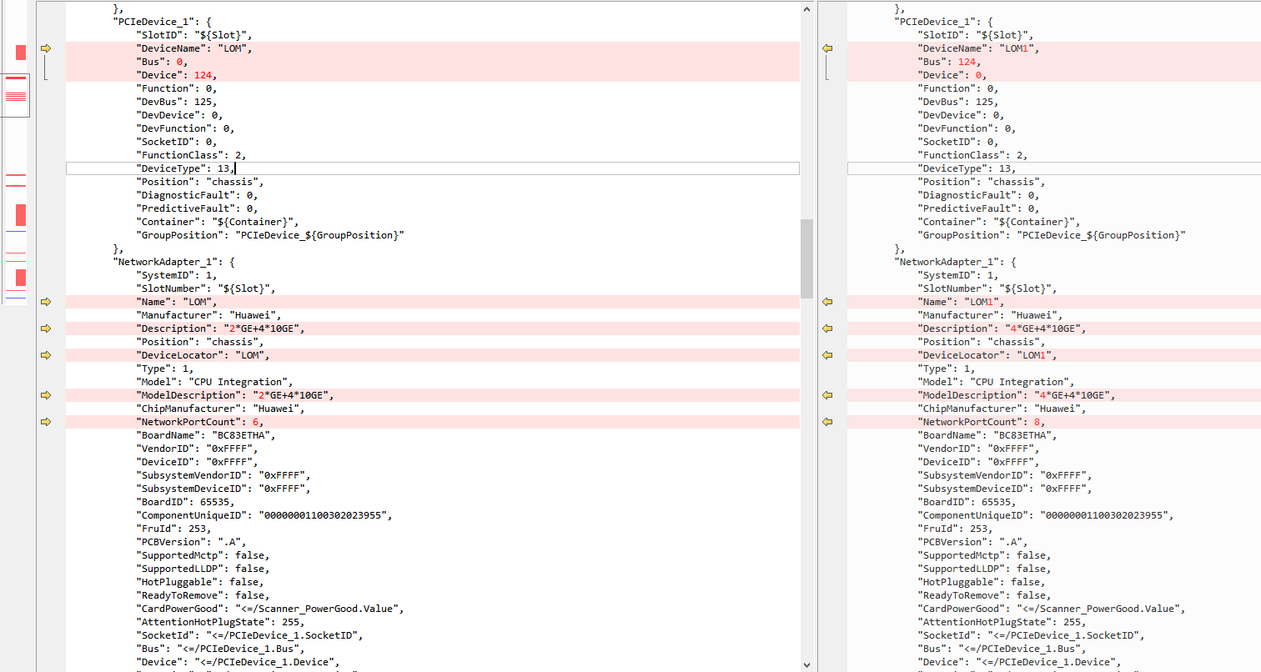Click "NetworkPortCount": 6 line

[x=200, y=422]
